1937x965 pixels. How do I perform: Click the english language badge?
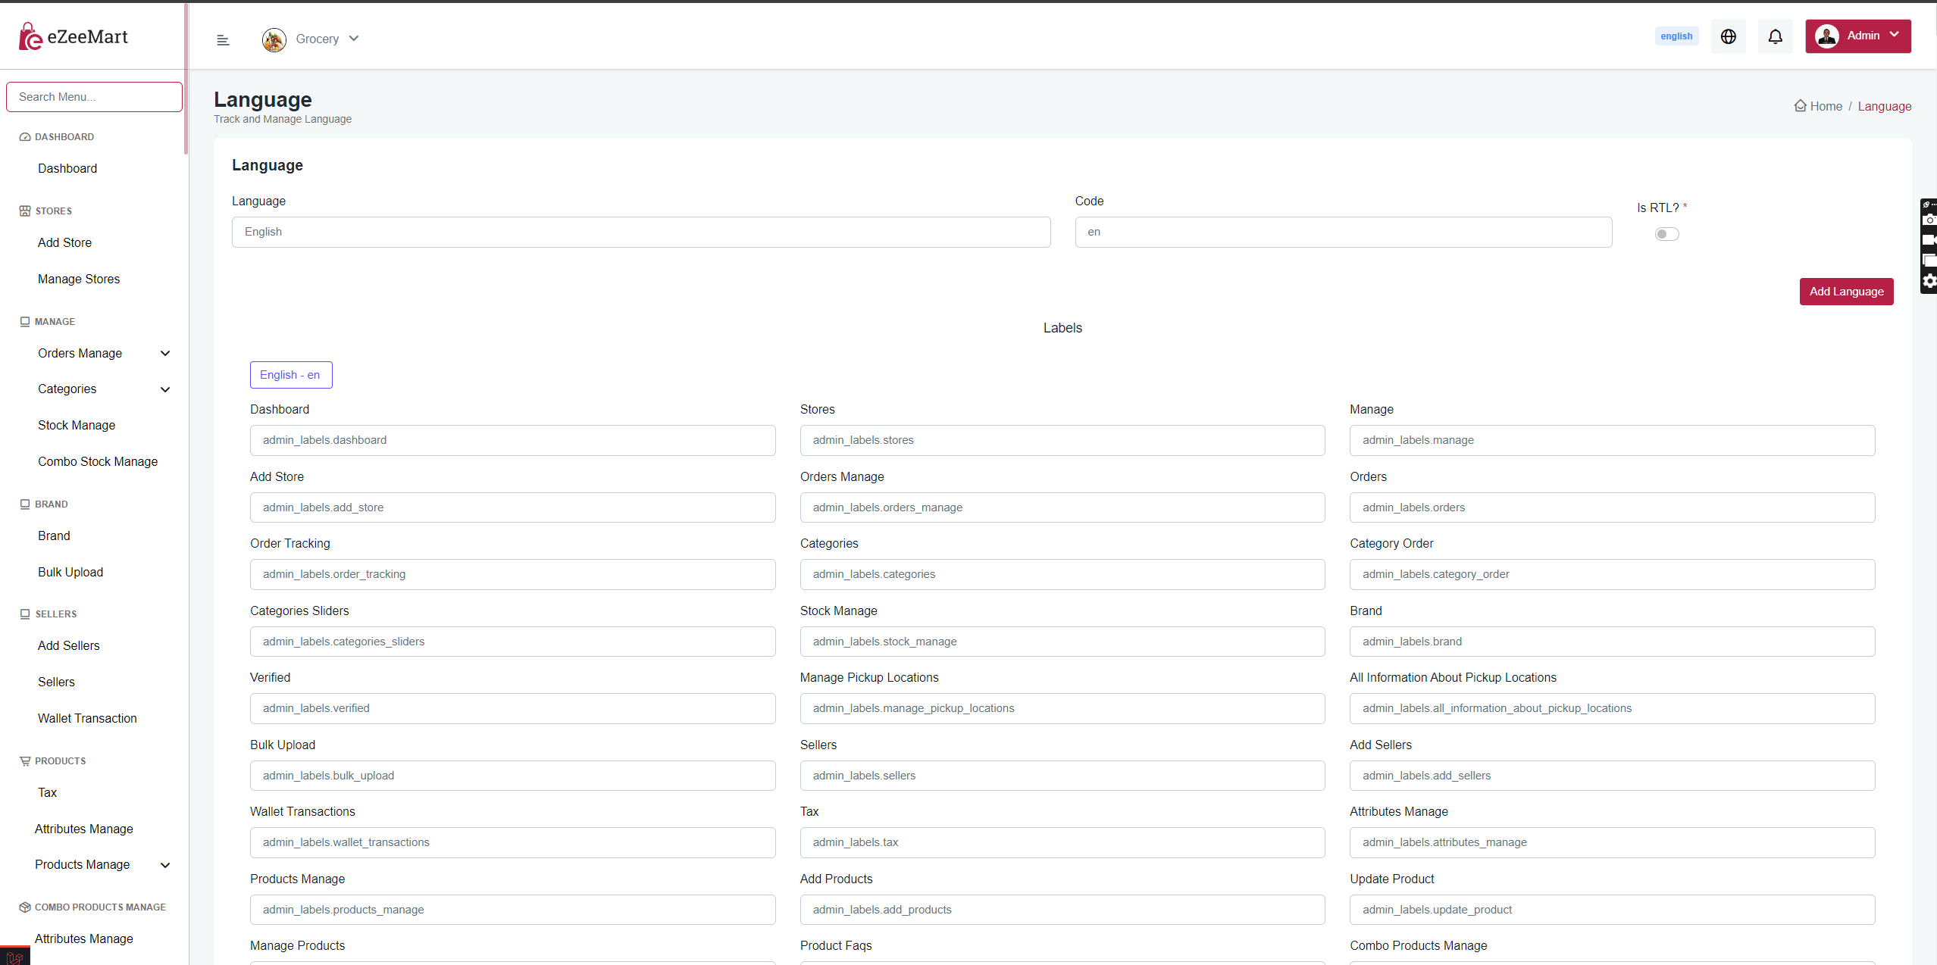pyautogui.click(x=1676, y=36)
